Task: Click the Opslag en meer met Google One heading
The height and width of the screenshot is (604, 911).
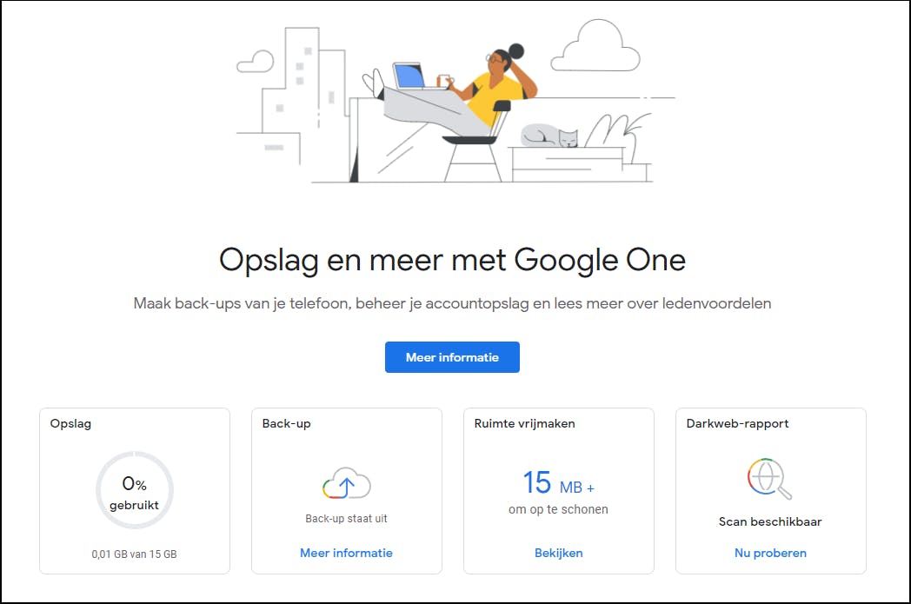Action: (452, 259)
